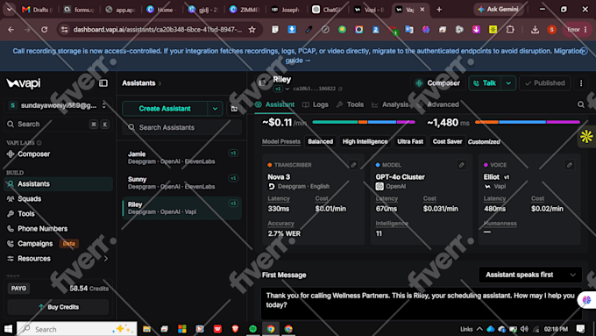Click the Model Presets label
Viewport: 596px width, 336px height.
point(281,141)
